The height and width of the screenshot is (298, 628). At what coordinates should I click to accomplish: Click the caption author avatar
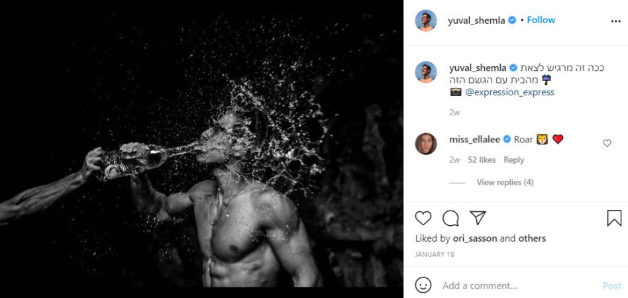click(426, 72)
